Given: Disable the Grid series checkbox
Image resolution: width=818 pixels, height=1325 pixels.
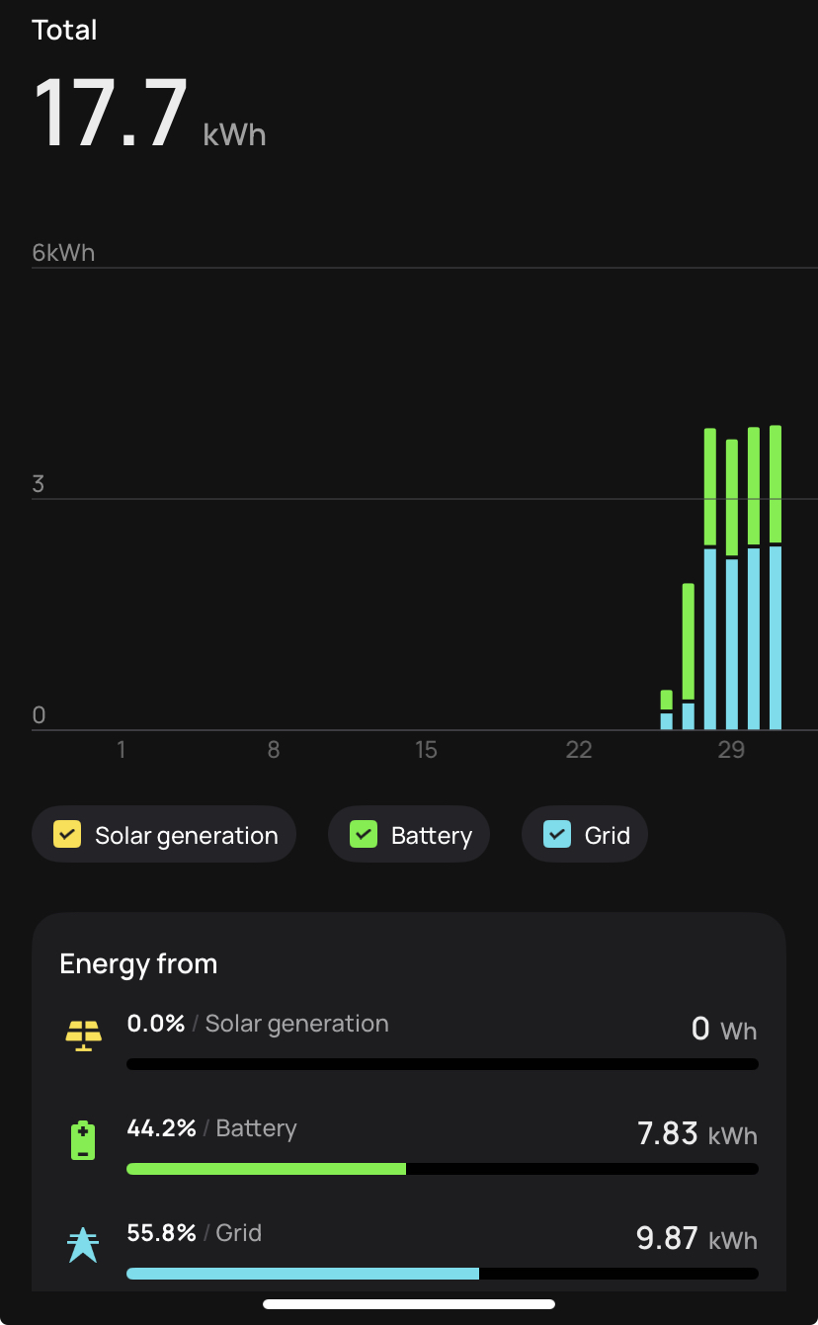Looking at the screenshot, I should click(557, 835).
